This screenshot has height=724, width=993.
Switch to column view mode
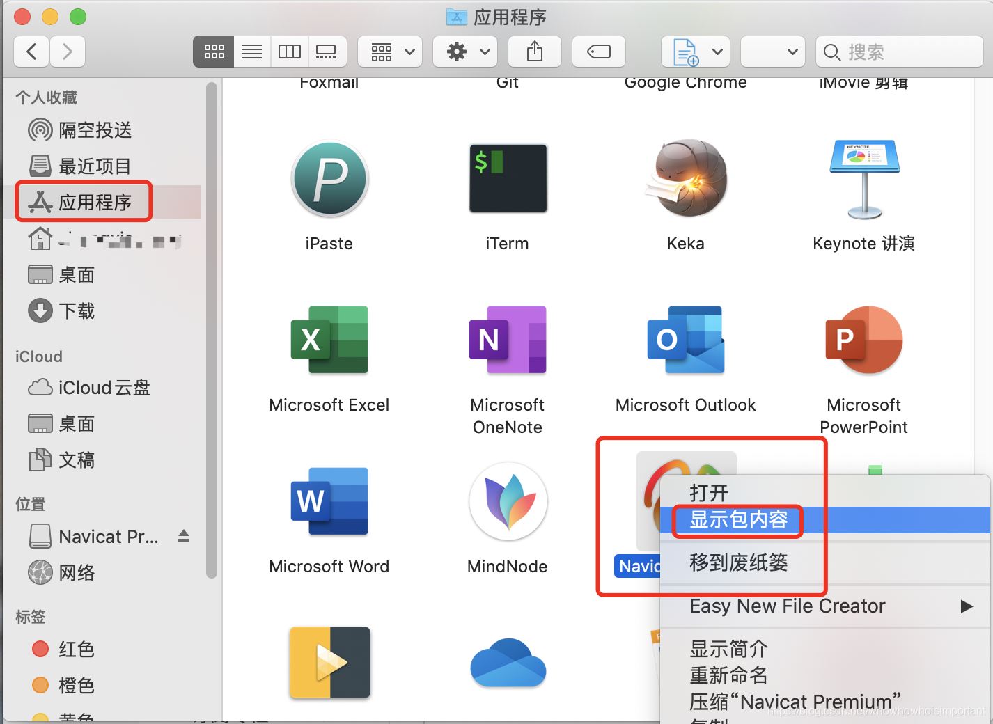[x=289, y=51]
